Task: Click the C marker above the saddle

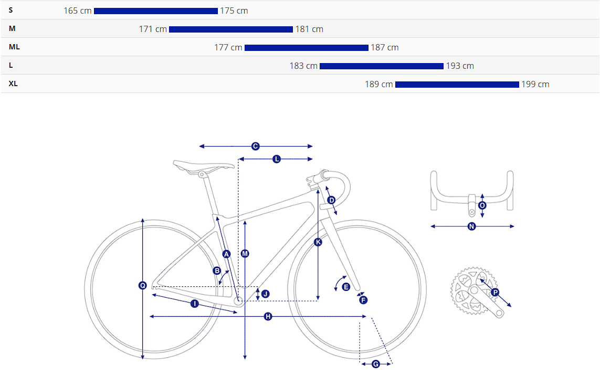Action: tap(256, 146)
